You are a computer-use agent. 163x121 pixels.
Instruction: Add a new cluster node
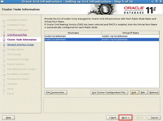click(x=134, y=92)
